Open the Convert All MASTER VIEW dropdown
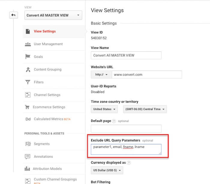 (53, 15)
